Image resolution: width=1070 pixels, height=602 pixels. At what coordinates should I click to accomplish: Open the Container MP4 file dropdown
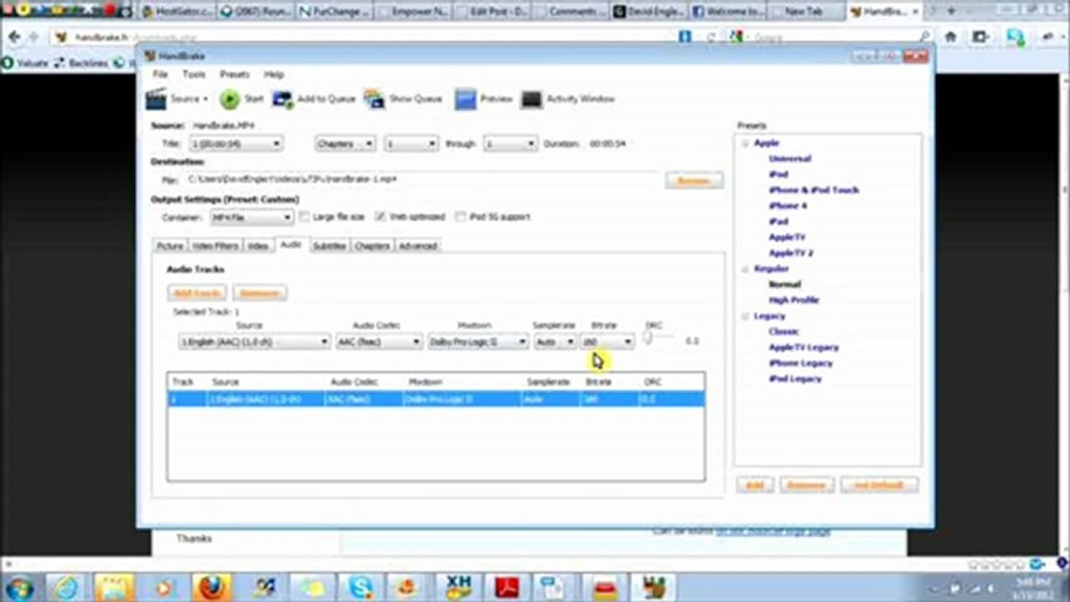click(x=251, y=217)
